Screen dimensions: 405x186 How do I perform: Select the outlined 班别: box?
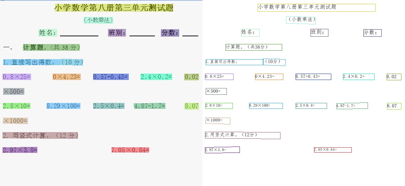pyautogui.click(x=319, y=32)
